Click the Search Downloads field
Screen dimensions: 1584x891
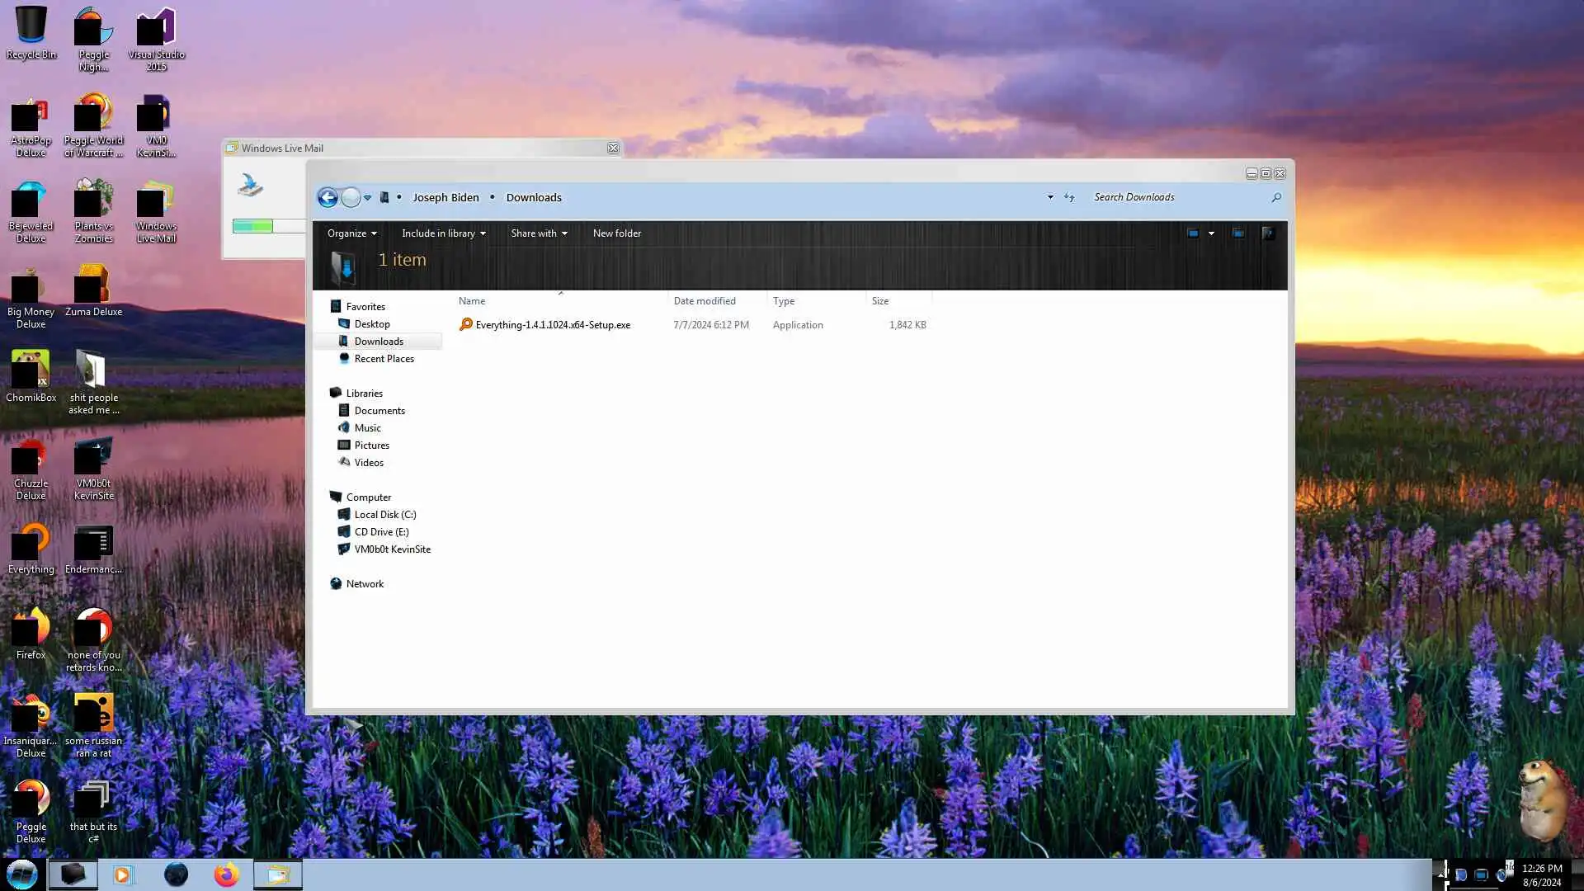click(x=1171, y=197)
